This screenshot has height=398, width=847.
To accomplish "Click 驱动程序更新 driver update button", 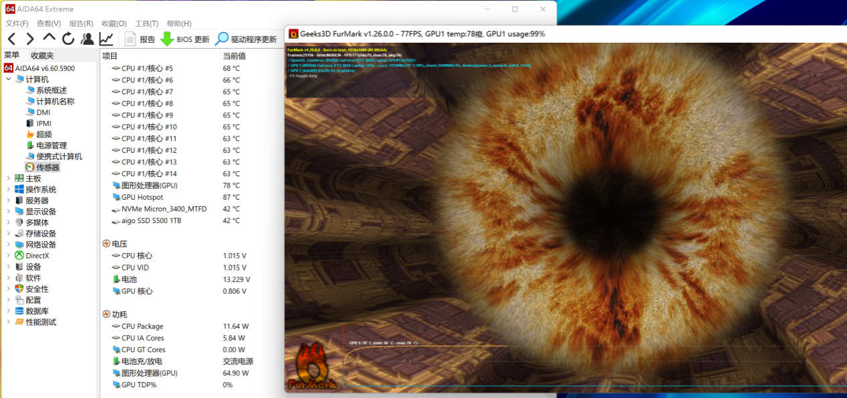I will [246, 39].
